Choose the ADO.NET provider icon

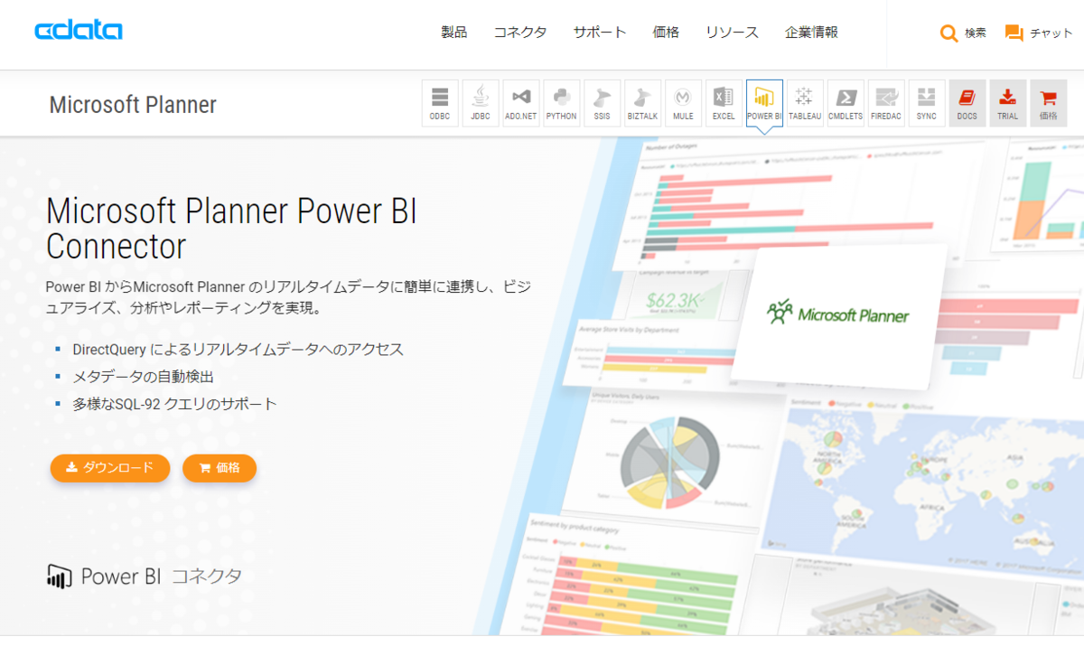[521, 103]
